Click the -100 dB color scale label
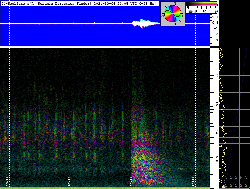Image resolution: width=250 pixels, height=189 pixels. [192, 12]
